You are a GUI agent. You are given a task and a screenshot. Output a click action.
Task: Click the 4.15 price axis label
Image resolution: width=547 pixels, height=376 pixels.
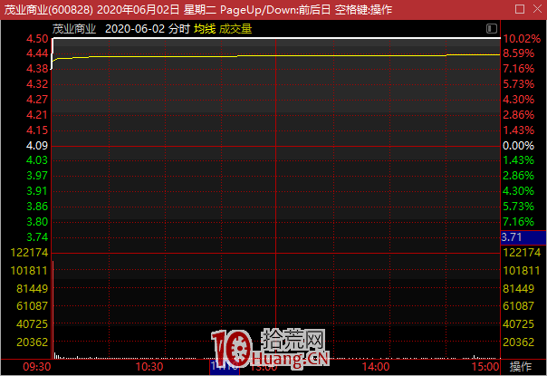tap(37, 130)
